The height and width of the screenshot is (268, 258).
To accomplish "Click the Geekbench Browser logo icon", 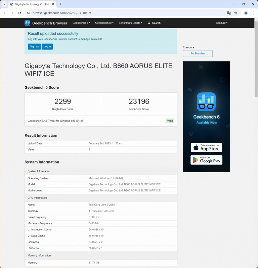I will click(x=27, y=23).
